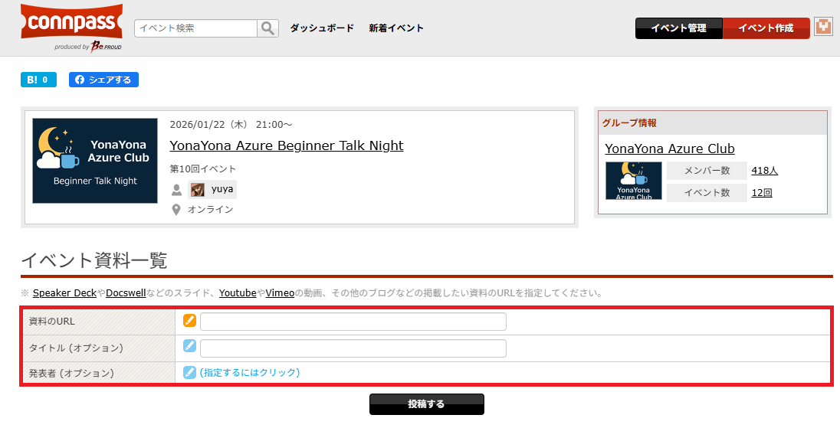This screenshot has height=428, width=840.
Task: Click (指定するにはクリック) to set presenter
Action: pyautogui.click(x=250, y=372)
